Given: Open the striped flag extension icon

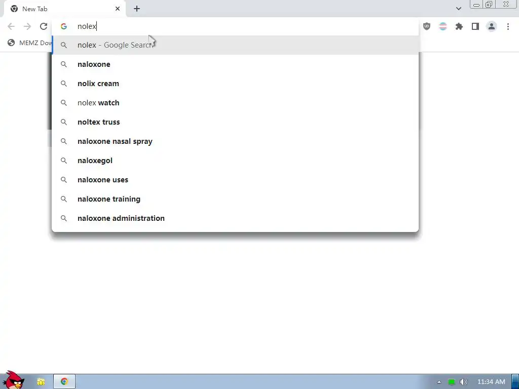Looking at the screenshot, I should pos(443,26).
